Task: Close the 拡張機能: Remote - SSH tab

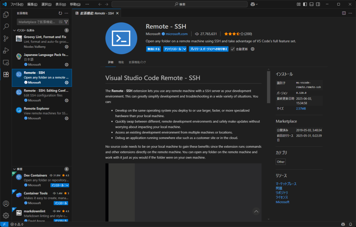Action: click(x=118, y=13)
